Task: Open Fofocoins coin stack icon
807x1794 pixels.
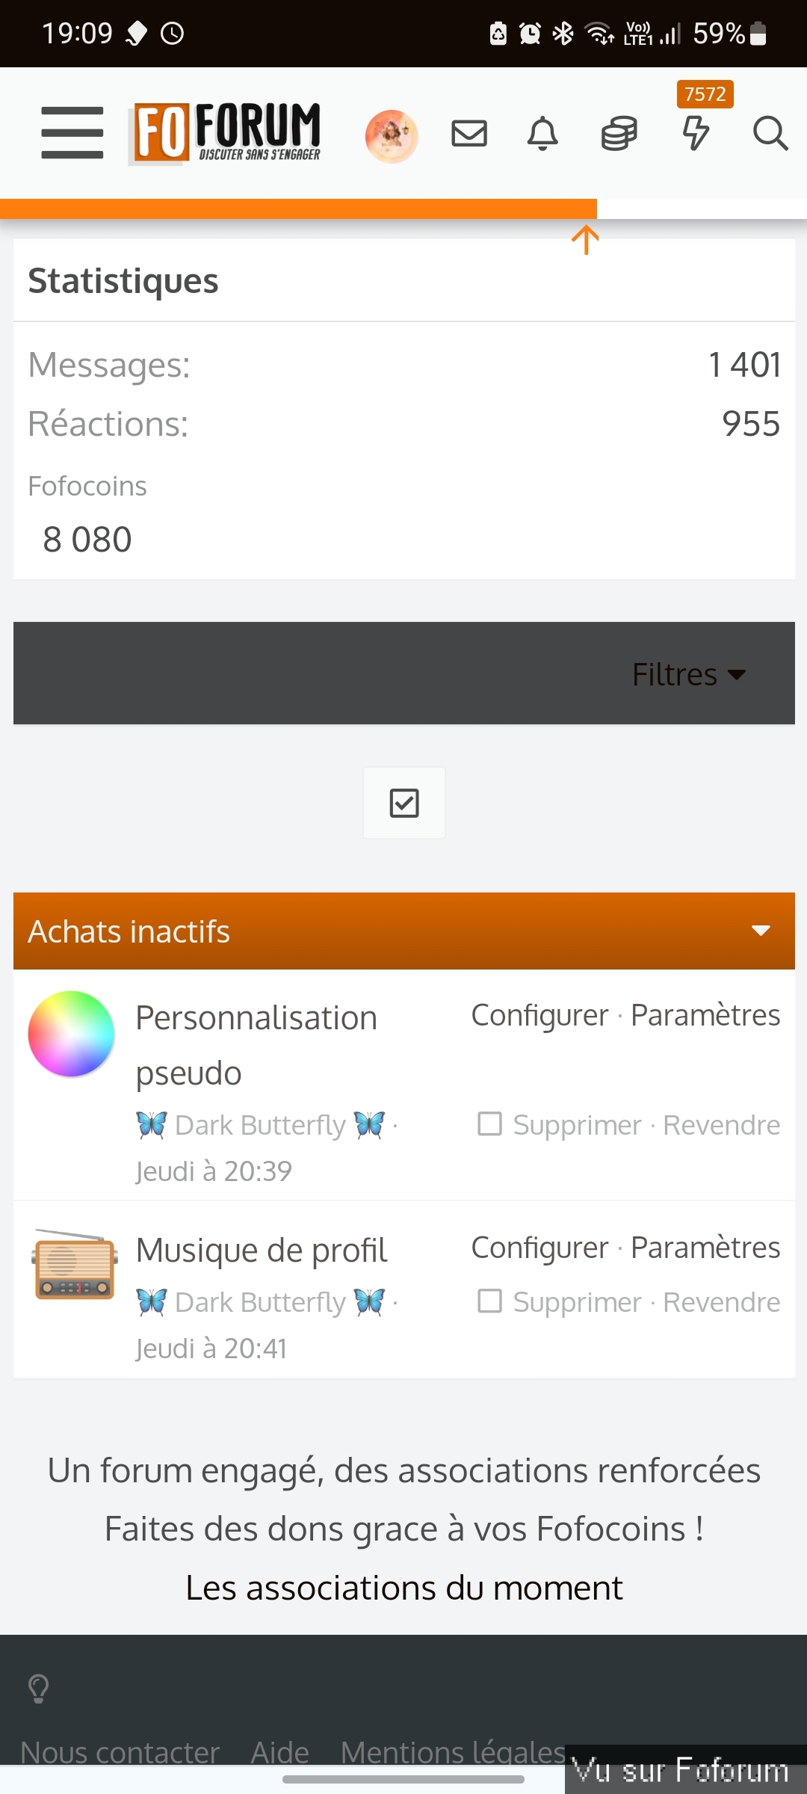Action: (619, 134)
